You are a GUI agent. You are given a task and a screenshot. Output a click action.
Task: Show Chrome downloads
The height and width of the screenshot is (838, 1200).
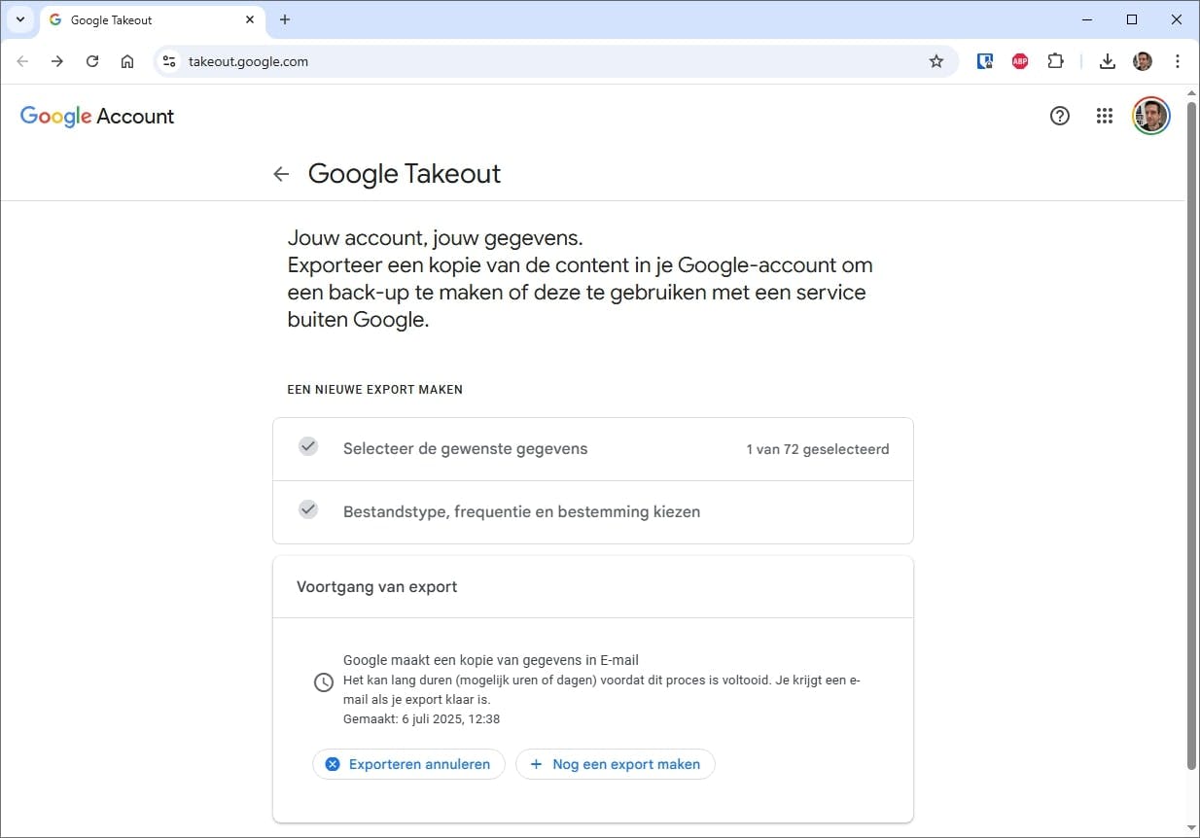(1107, 61)
